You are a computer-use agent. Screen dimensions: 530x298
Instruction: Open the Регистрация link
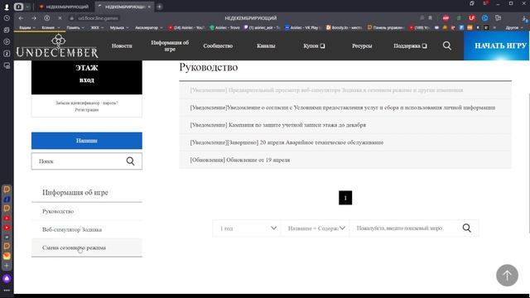tap(87, 109)
